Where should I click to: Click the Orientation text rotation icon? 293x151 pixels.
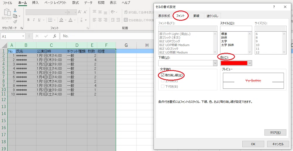(x=113, y=12)
